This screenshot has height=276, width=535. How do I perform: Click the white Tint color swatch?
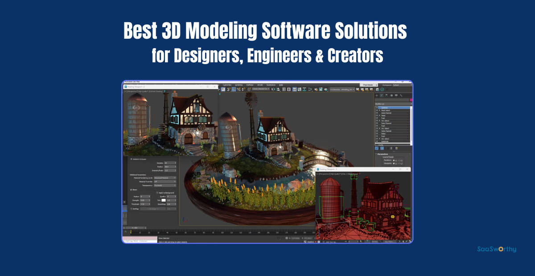pos(164,200)
